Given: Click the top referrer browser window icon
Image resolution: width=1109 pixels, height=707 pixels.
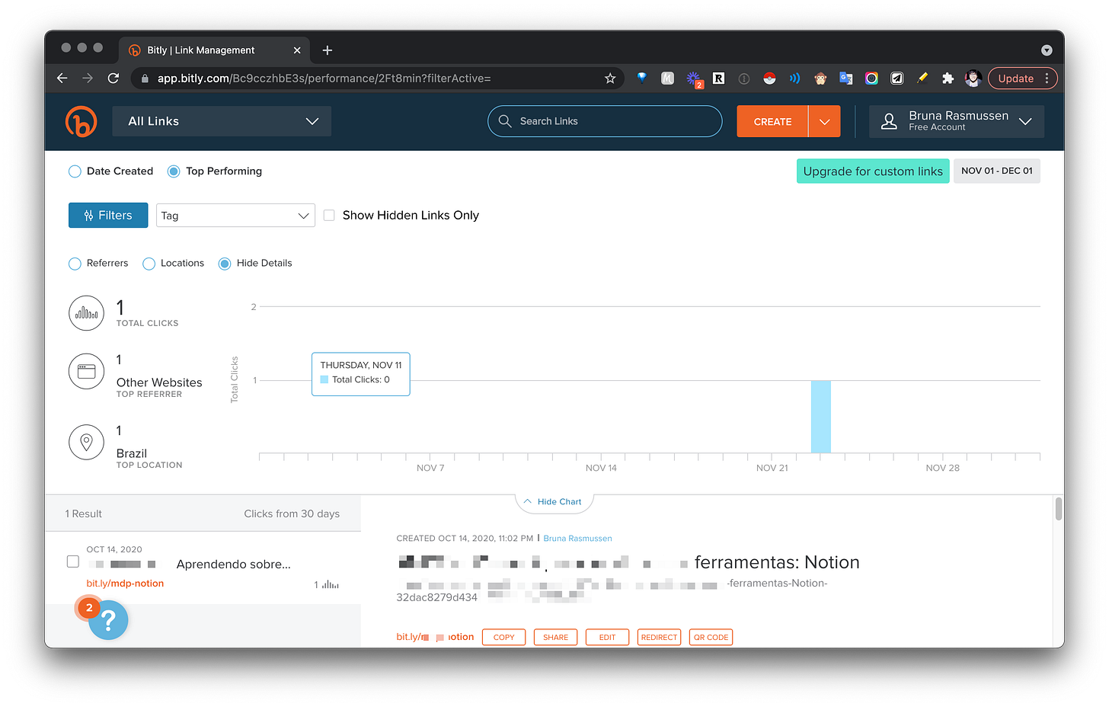Looking at the screenshot, I should point(86,372).
